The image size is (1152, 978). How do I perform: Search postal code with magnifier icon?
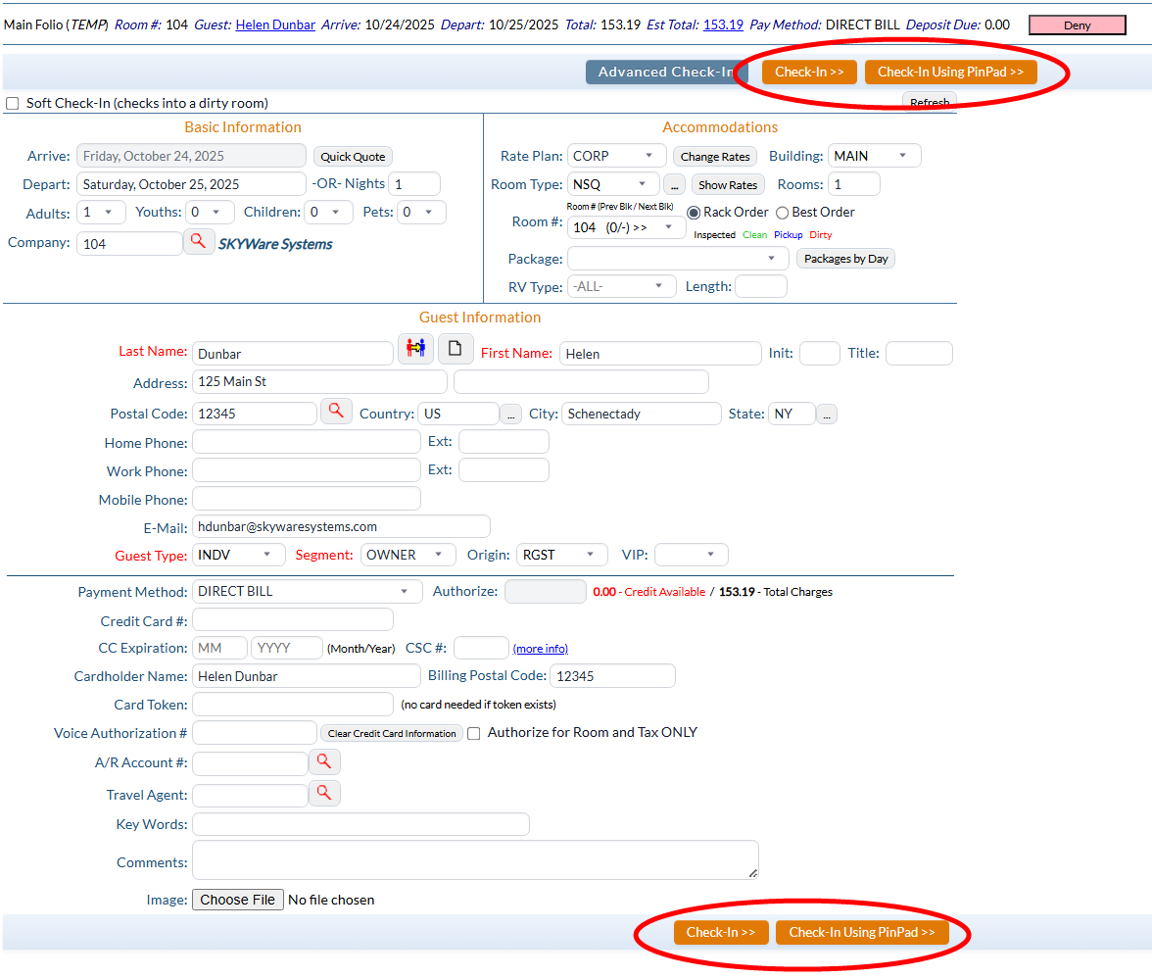(x=336, y=412)
